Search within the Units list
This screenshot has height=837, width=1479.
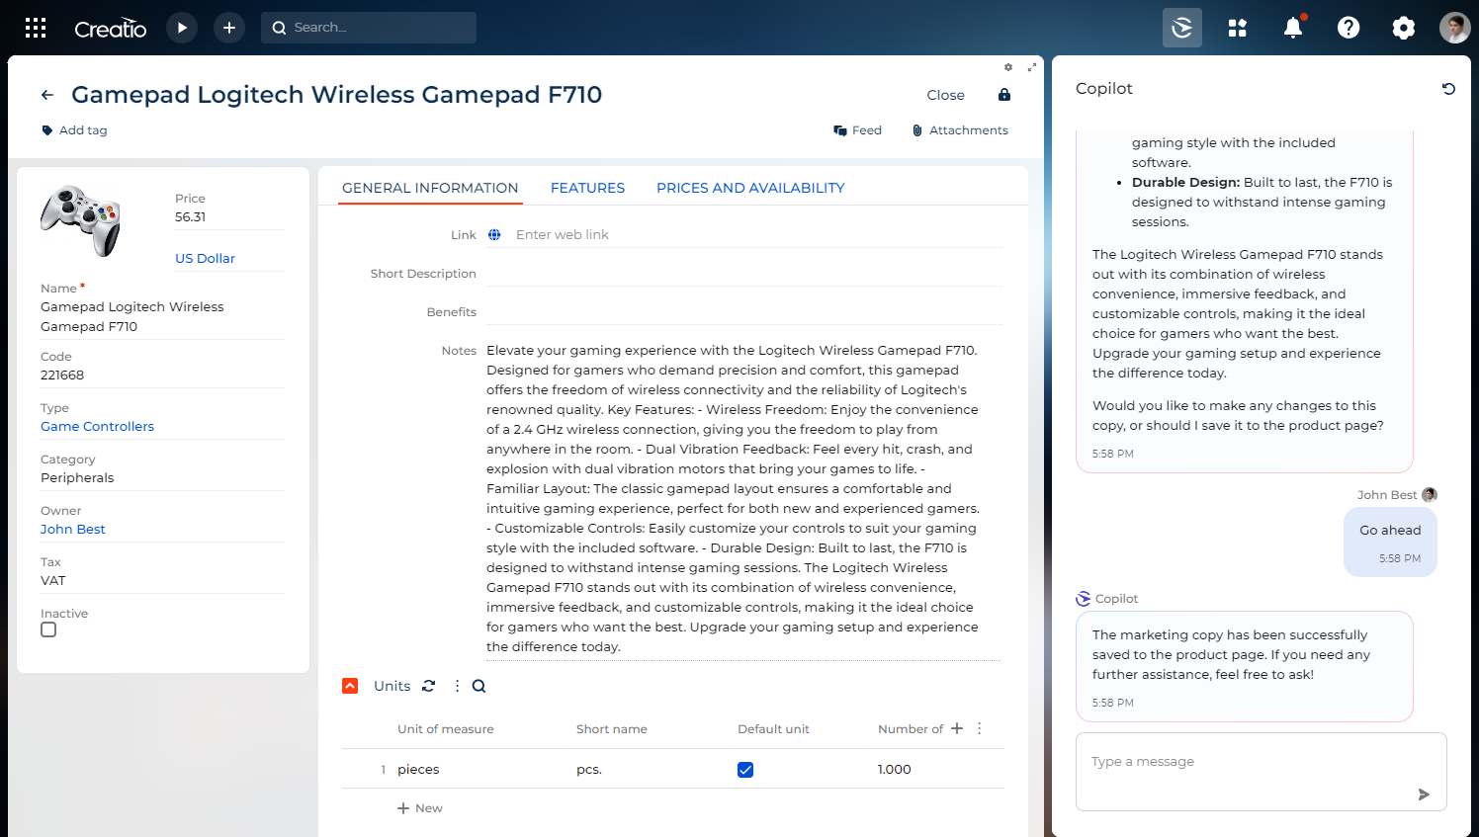pos(478,686)
